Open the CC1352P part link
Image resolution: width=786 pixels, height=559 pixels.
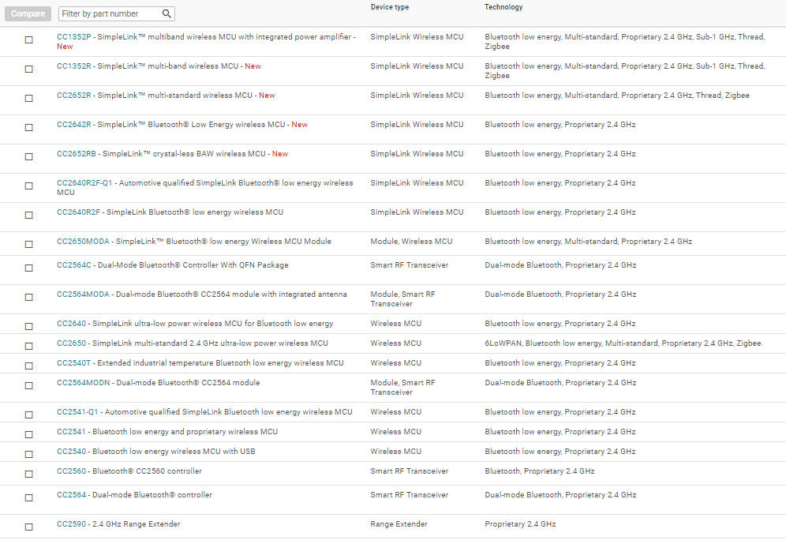(x=73, y=36)
